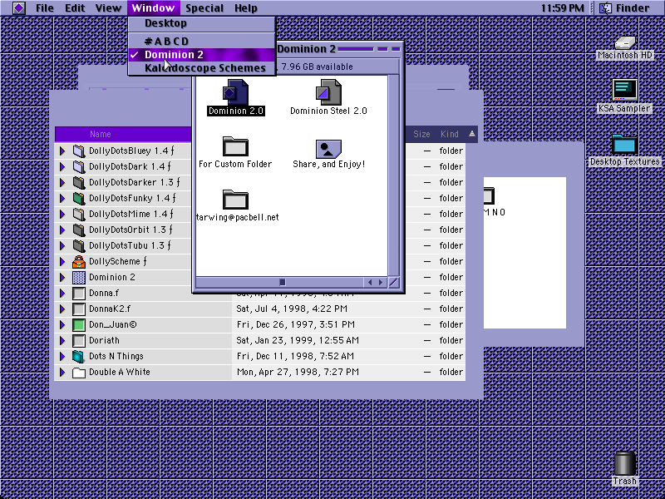665x499 pixels.
Task: Select the tarwing@pacbell.net folder icon
Action: click(x=235, y=200)
